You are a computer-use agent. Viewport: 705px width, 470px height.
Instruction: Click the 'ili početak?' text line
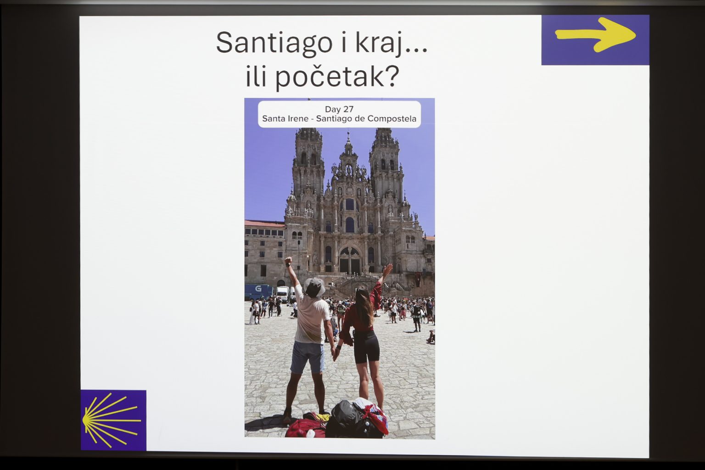[x=321, y=77]
